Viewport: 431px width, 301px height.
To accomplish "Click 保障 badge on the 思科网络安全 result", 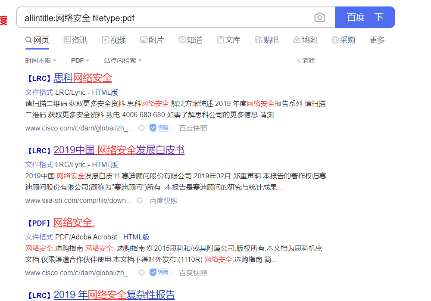I will point(160,128).
